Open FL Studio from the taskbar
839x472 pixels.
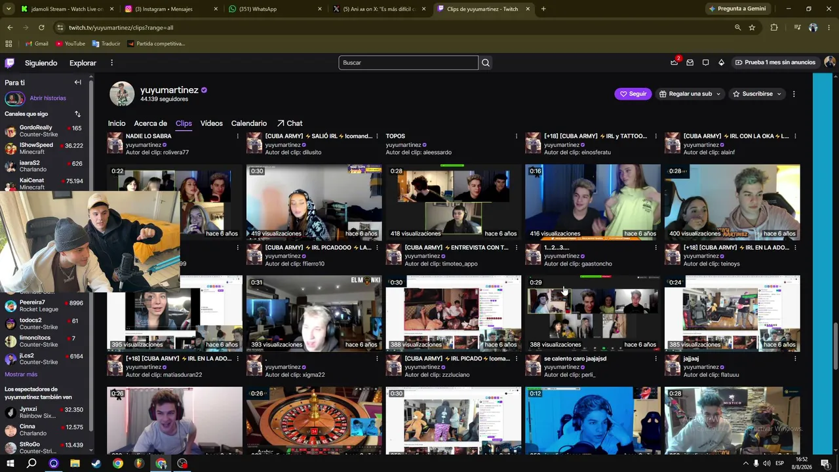tap(139, 463)
